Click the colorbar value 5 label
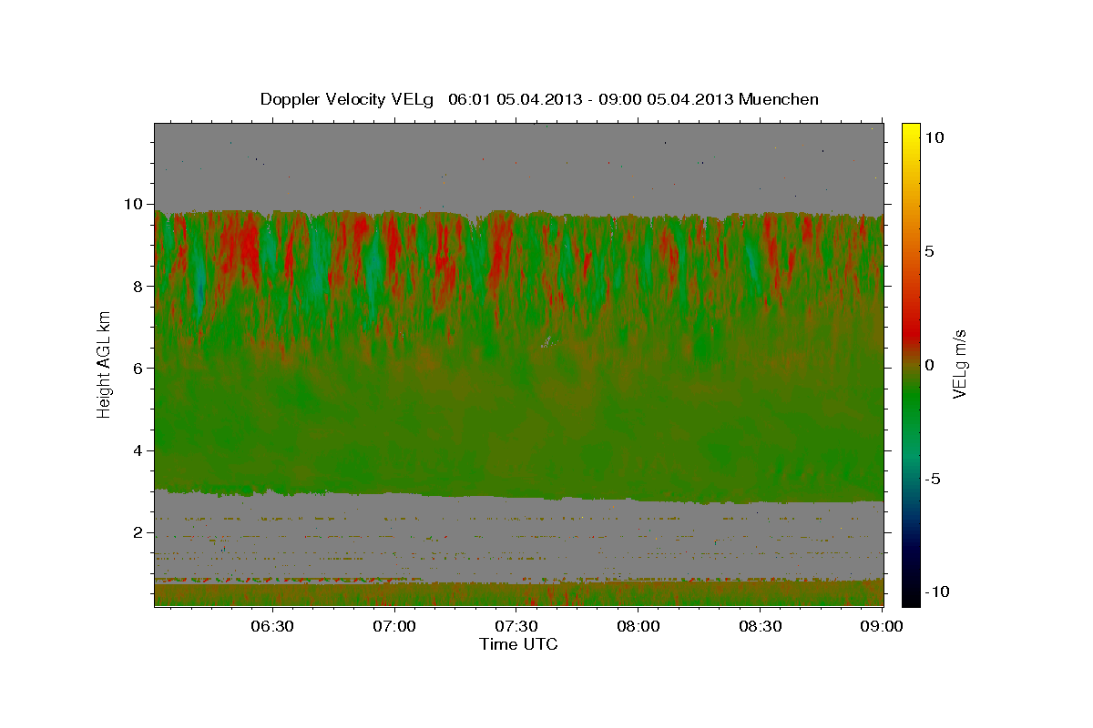Viewport: 1093px width, 728px height. (x=930, y=251)
